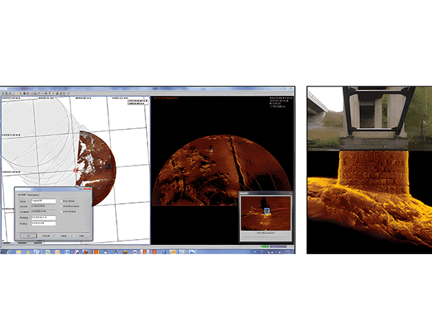
Task: Click the dark square marker on the sonar mosaic
Action: pyautogui.click(x=107, y=165)
